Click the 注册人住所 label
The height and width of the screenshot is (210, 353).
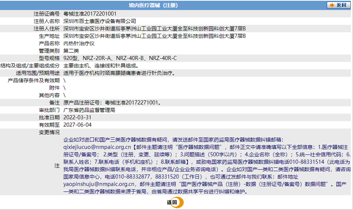(x=47, y=29)
